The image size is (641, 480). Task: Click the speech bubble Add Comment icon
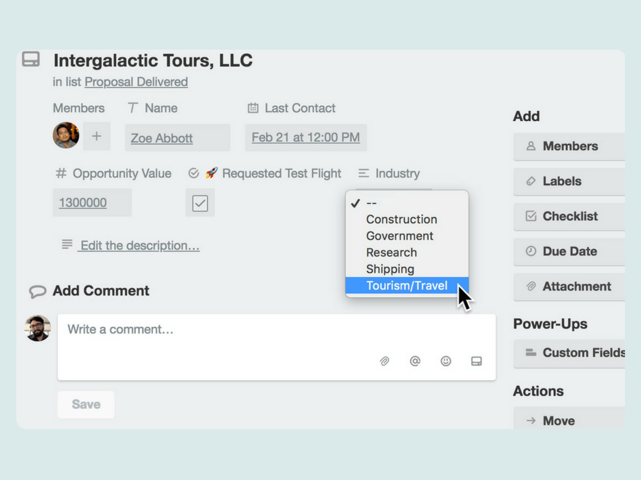(38, 292)
